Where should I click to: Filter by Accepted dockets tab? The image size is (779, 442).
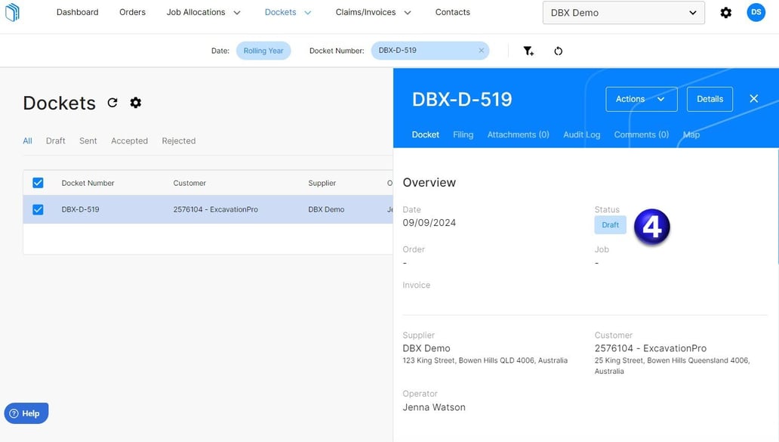pyautogui.click(x=129, y=141)
